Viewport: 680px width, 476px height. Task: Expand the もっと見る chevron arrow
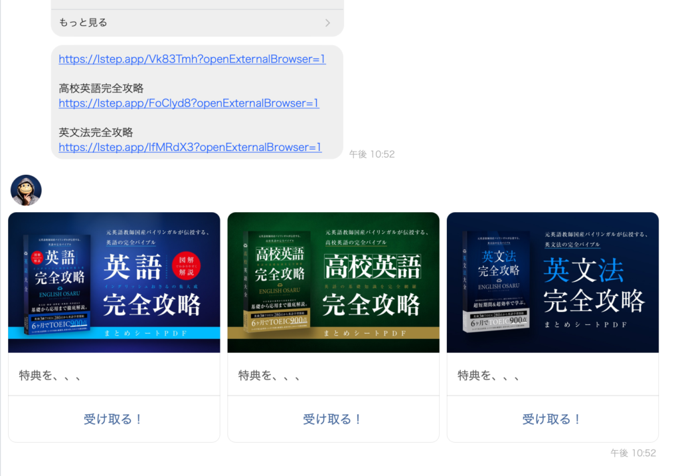pyautogui.click(x=328, y=23)
